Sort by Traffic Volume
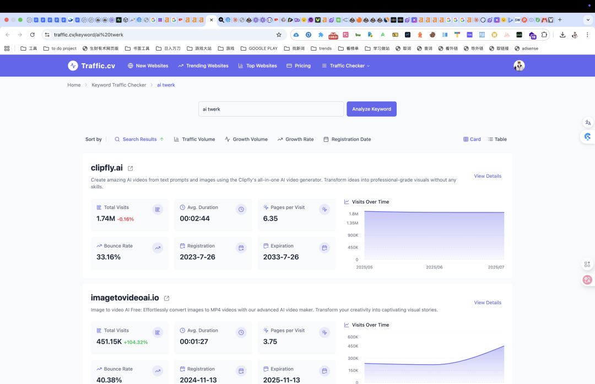 pyautogui.click(x=194, y=139)
